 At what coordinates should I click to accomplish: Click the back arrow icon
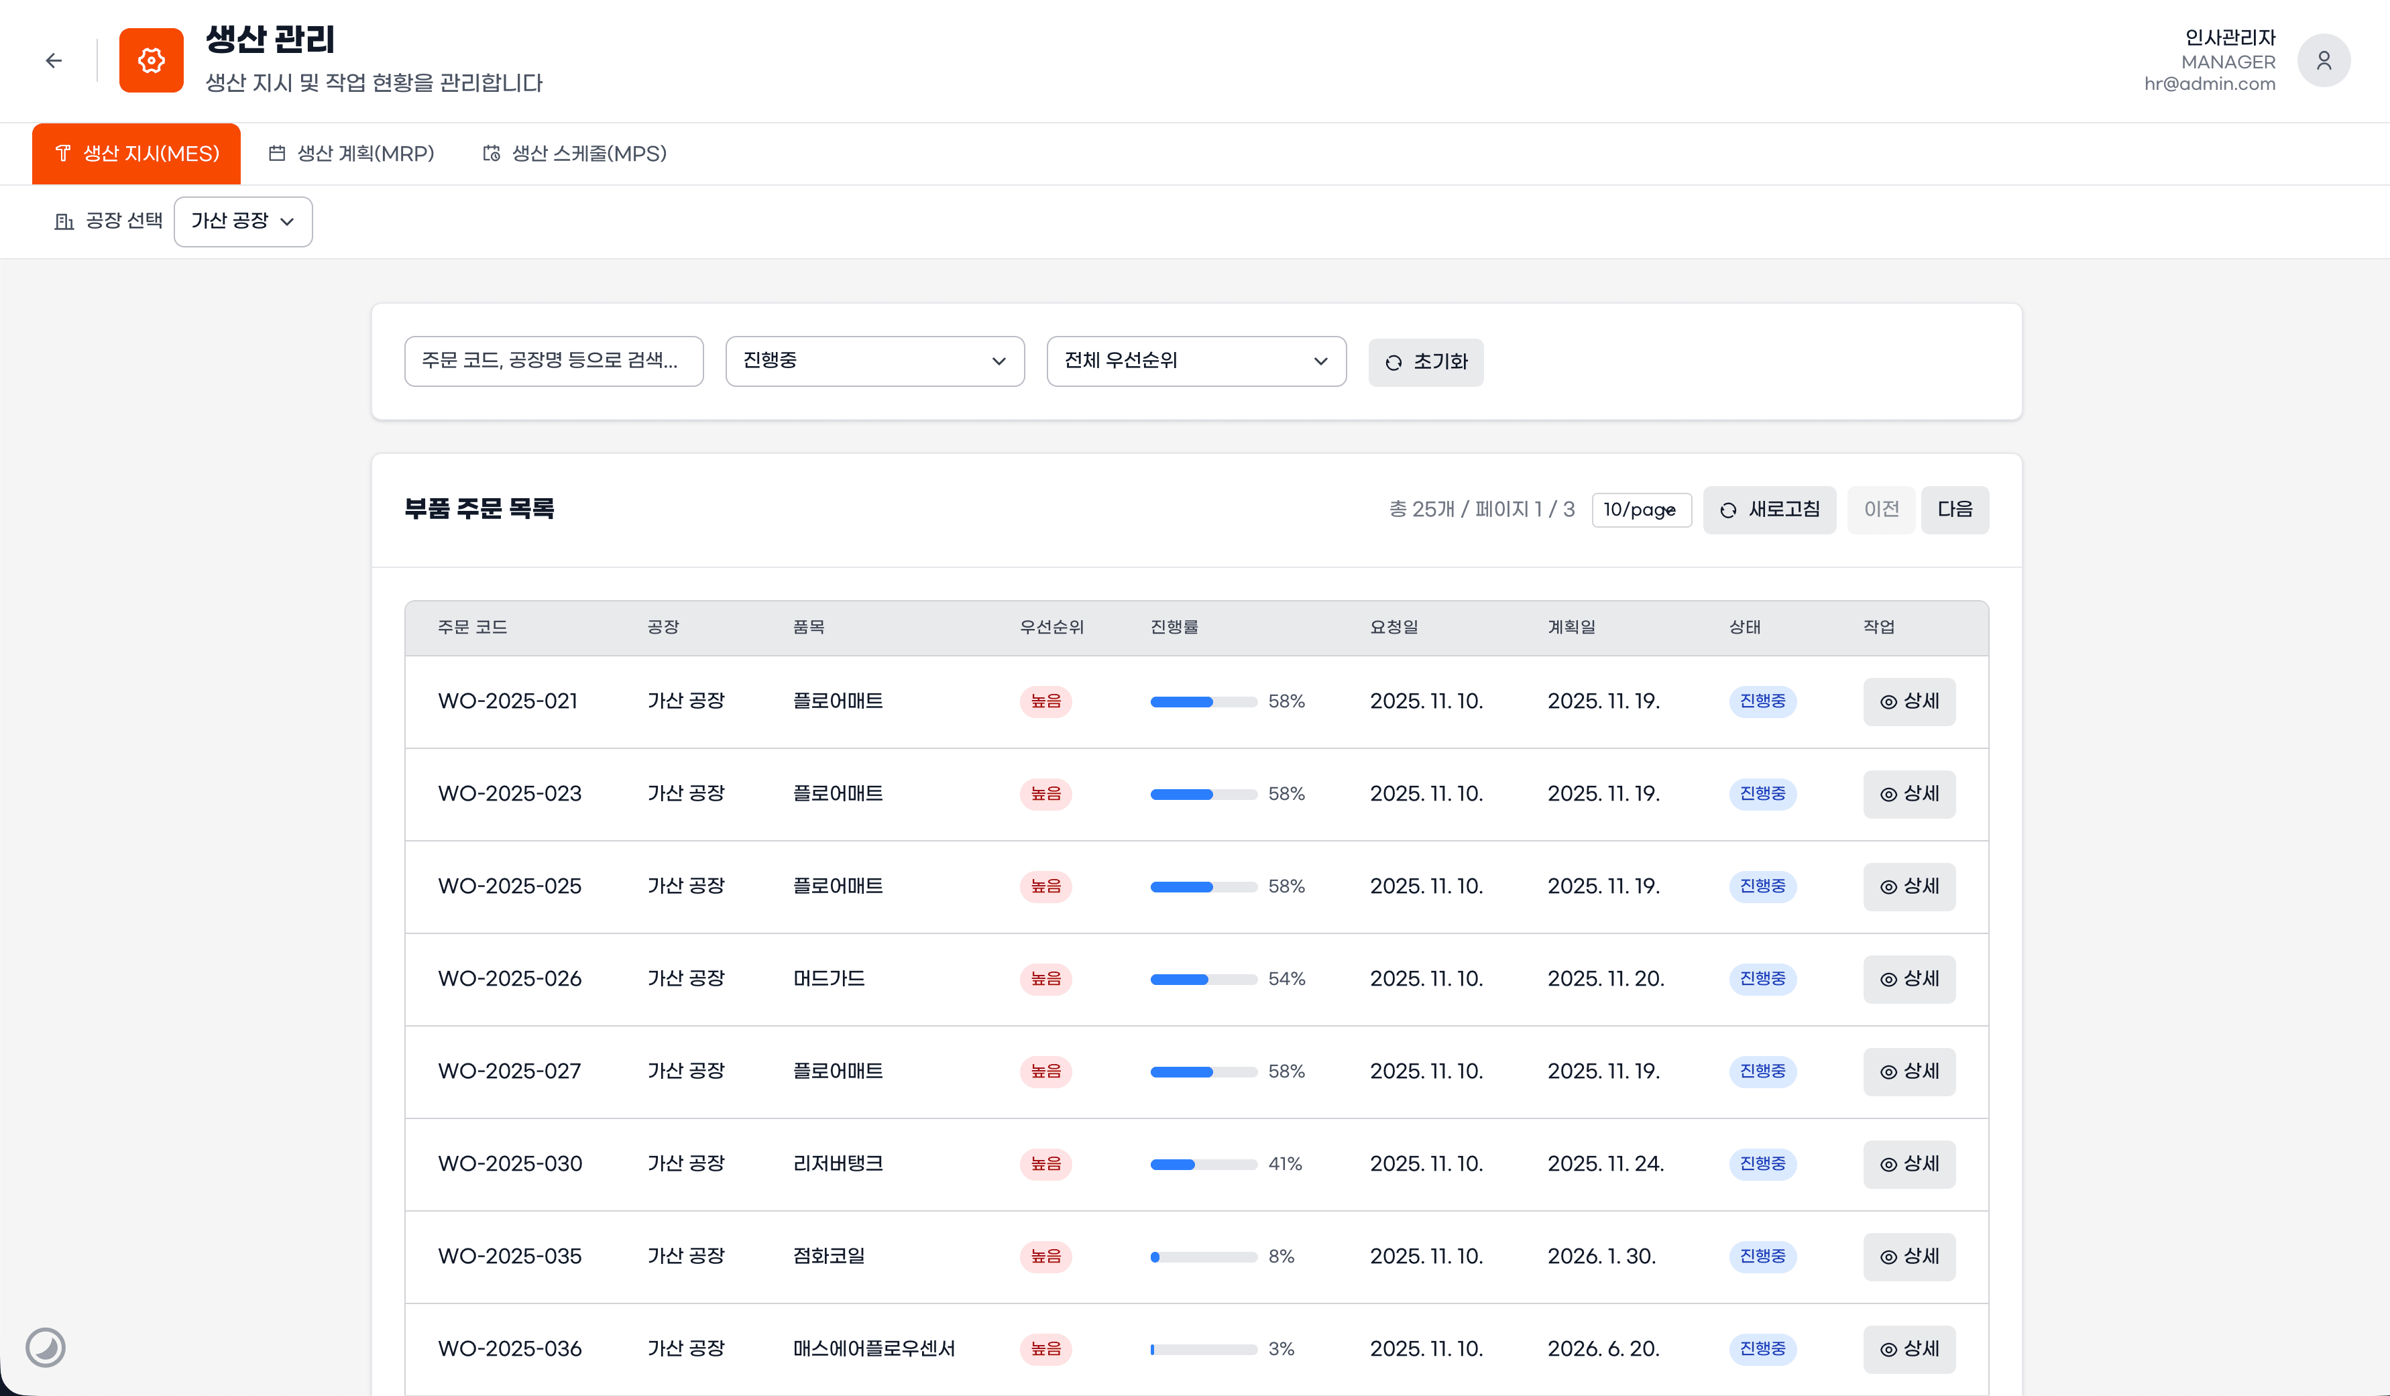point(54,61)
